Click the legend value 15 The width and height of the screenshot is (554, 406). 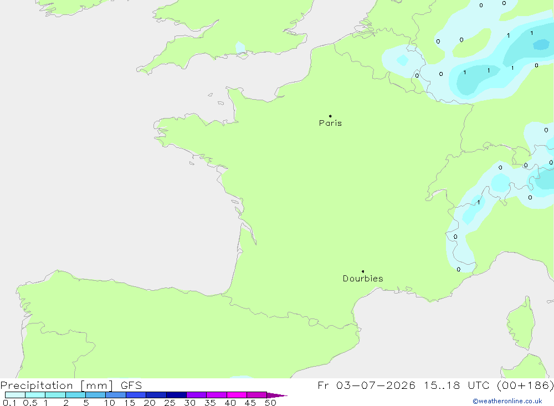pos(130,403)
